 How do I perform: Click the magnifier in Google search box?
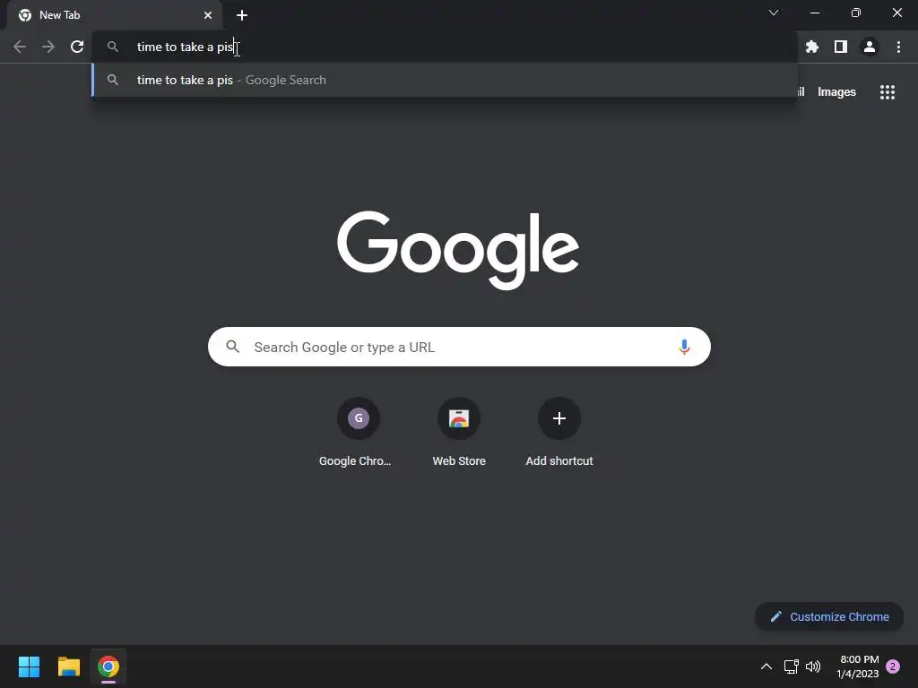point(233,347)
